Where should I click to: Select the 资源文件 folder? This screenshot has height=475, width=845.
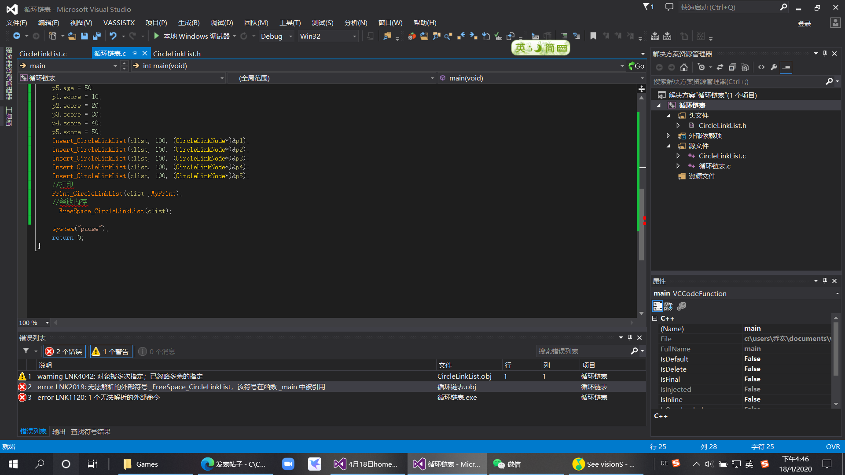point(702,176)
